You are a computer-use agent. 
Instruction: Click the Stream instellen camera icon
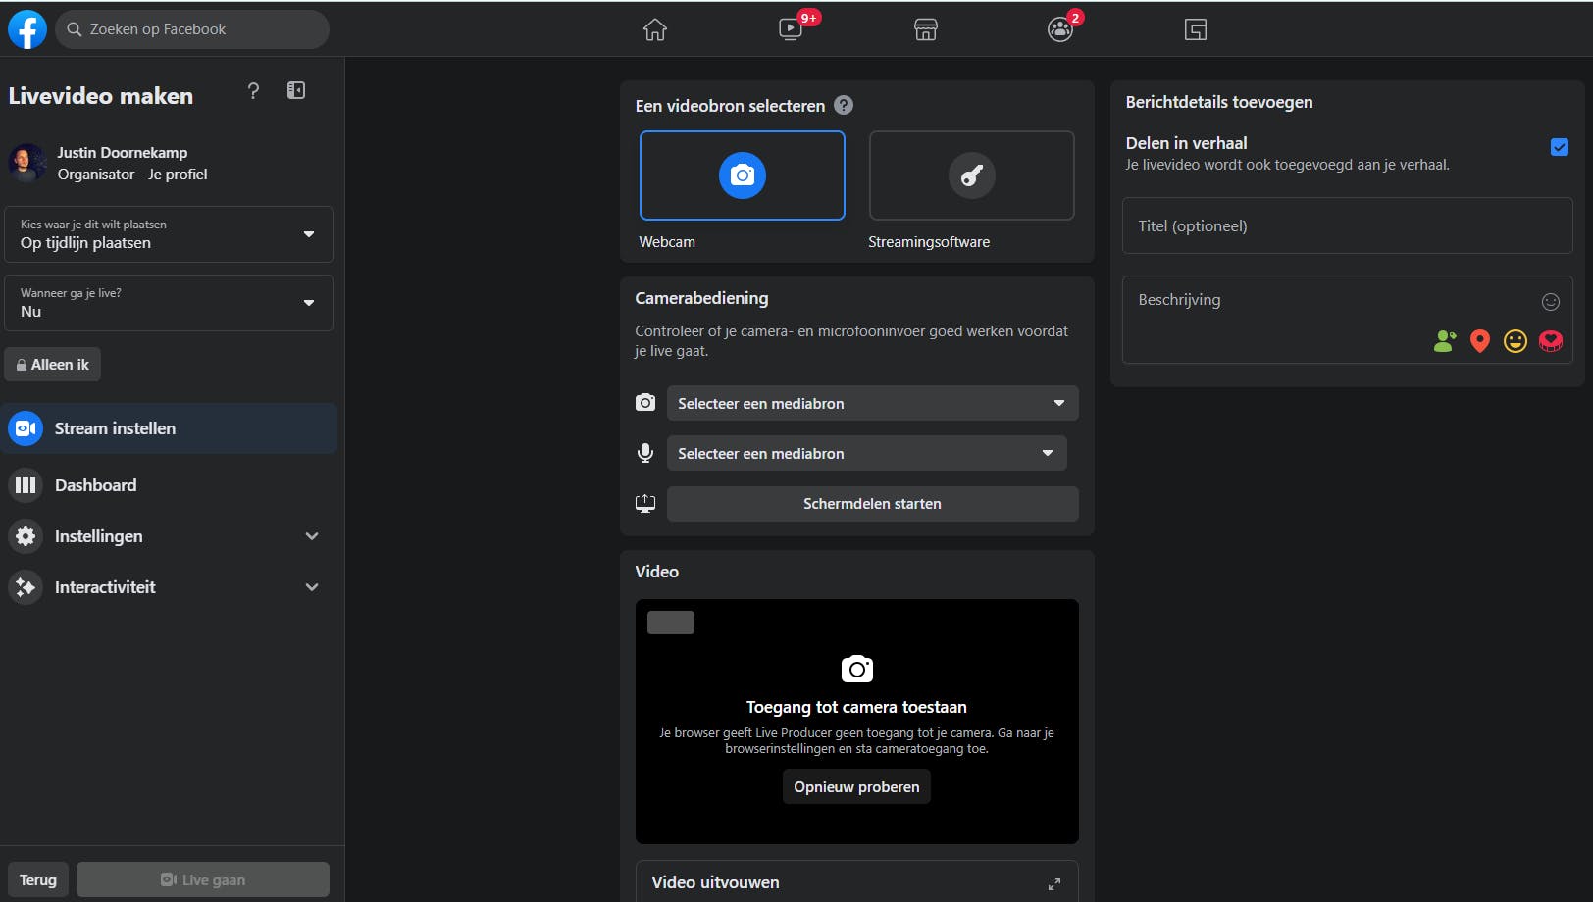[x=26, y=428]
